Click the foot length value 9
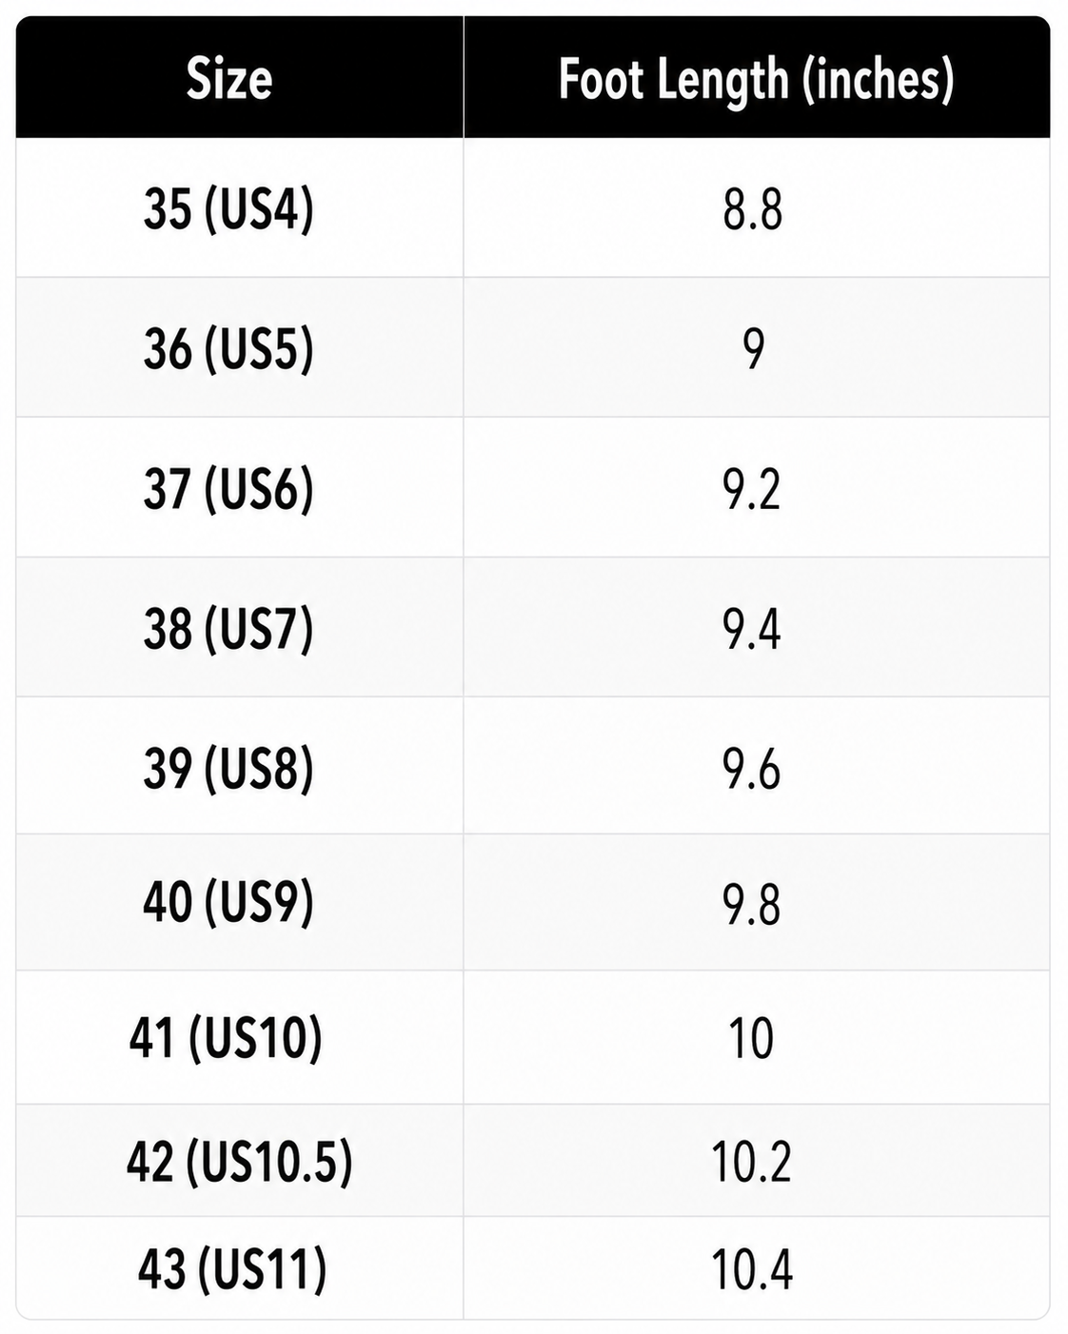 (x=754, y=349)
